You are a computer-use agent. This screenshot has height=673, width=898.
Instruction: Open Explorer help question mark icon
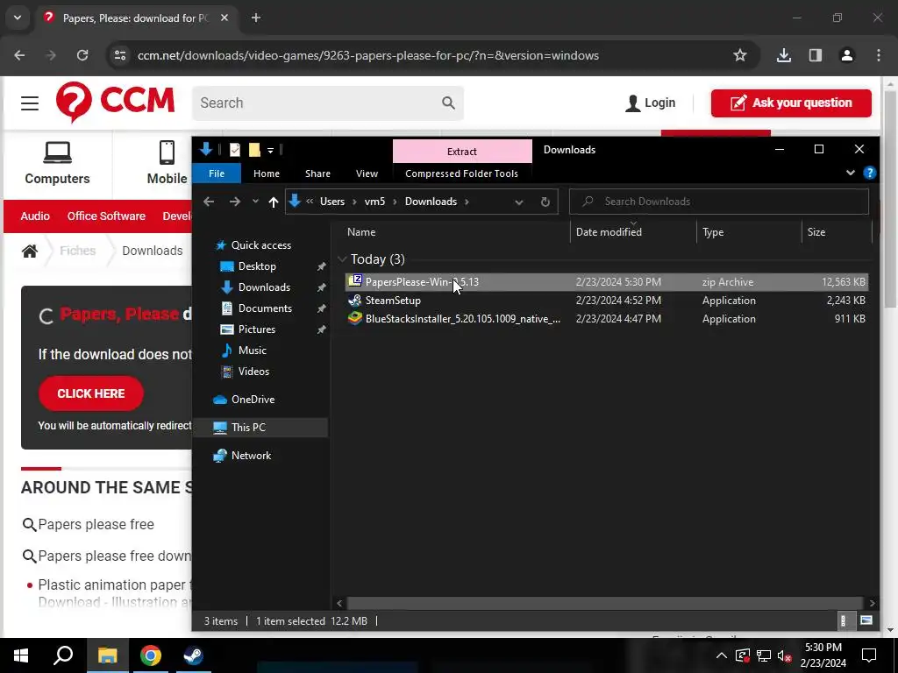tap(869, 173)
